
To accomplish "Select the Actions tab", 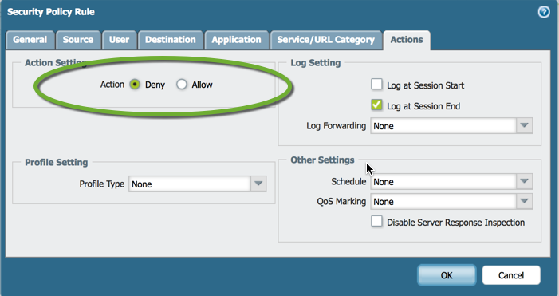I will pos(407,40).
